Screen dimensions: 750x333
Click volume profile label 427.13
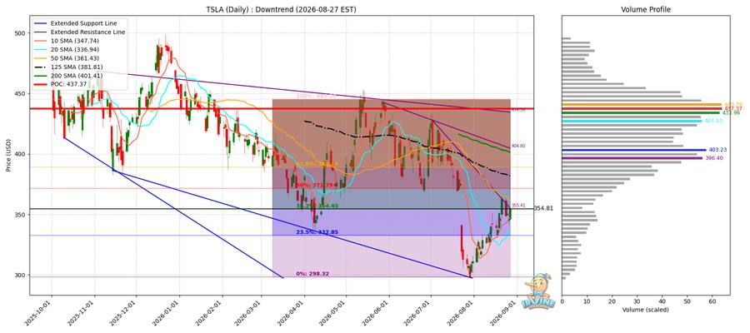coord(712,122)
